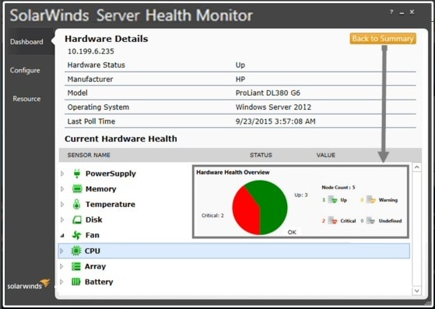This screenshot has height=309, width=435.
Task: Click the Warning status icon in overview
Action: tap(370, 199)
